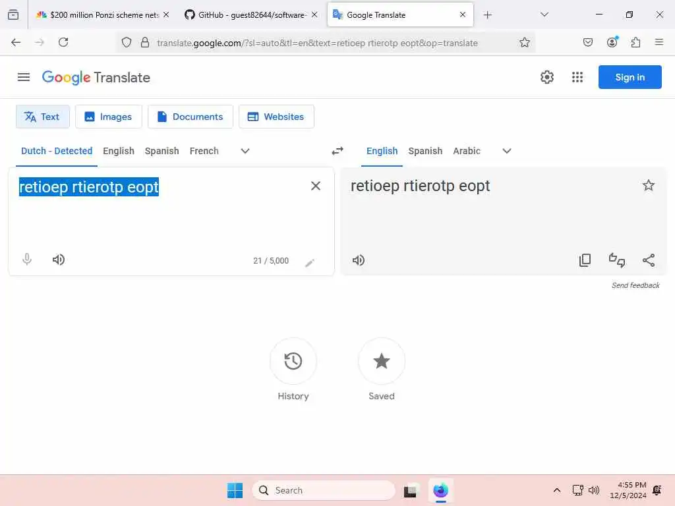Save translation with the star icon
This screenshot has width=675, height=506.
coord(649,185)
